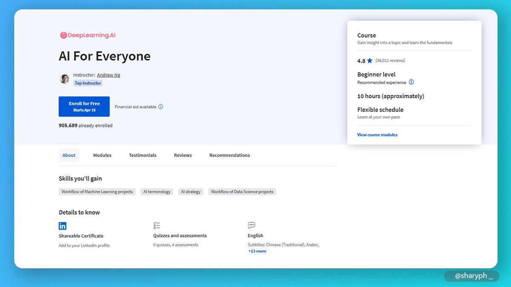Open the Recommendations tab
511x287 pixels.
[230, 155]
